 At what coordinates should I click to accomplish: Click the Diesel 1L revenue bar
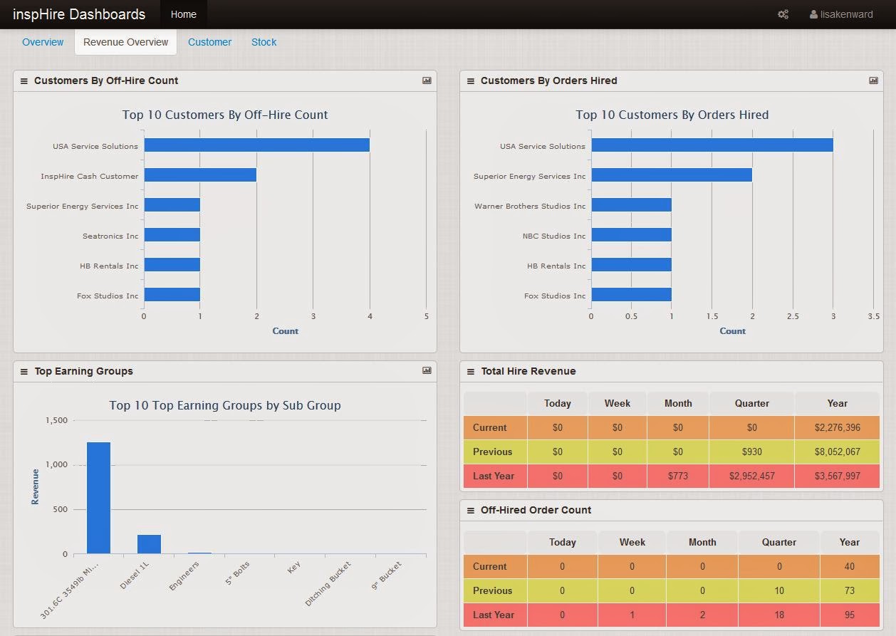(x=150, y=544)
